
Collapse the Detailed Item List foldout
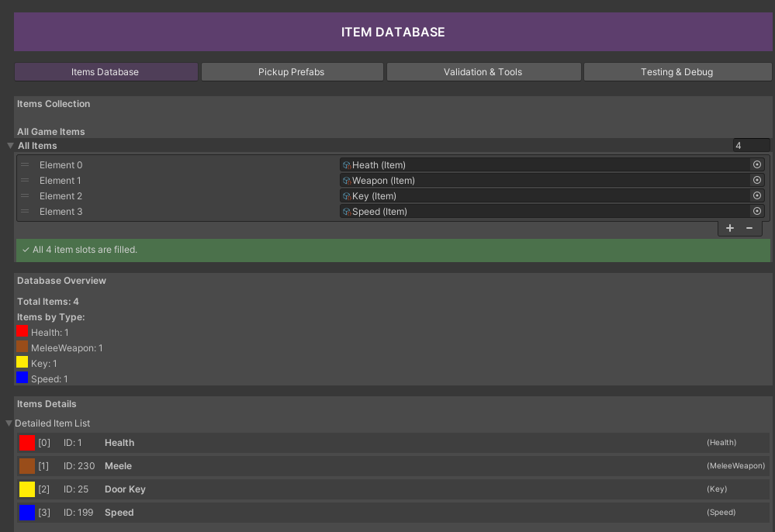click(x=8, y=423)
